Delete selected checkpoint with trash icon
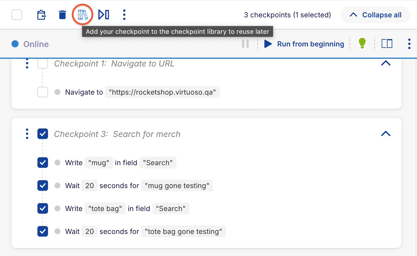The height and width of the screenshot is (256, 417). [62, 14]
